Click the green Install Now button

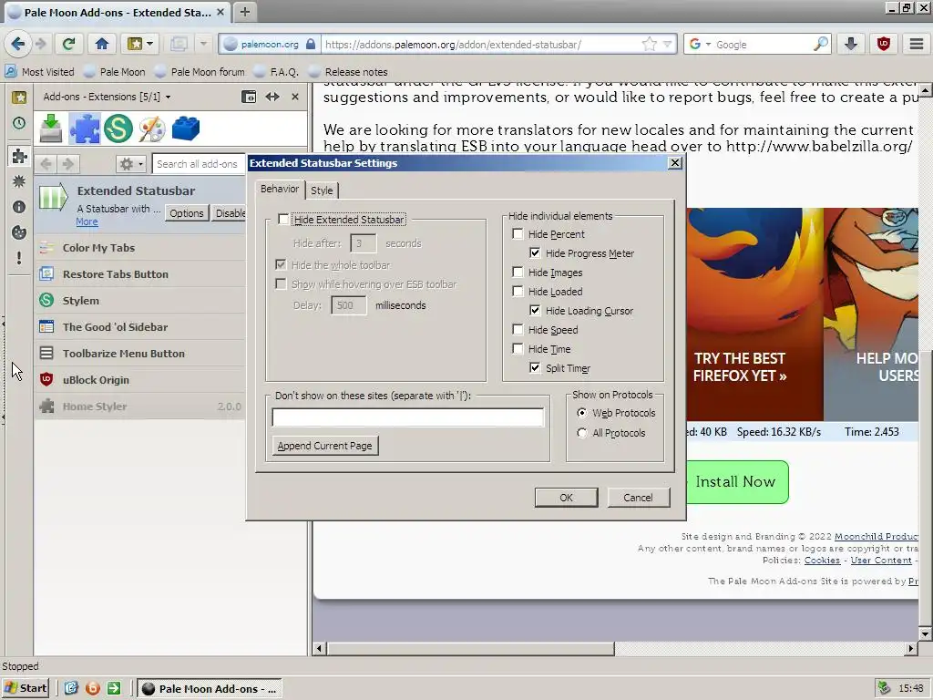point(737,481)
